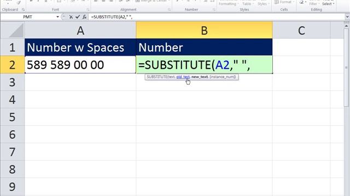The height and width of the screenshot is (196, 350).
Task: Click cell containing 589 589 00 00
Action: [x=80, y=65]
